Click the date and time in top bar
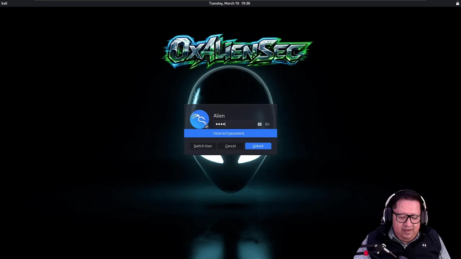This screenshot has width=461, height=259. 229,3
